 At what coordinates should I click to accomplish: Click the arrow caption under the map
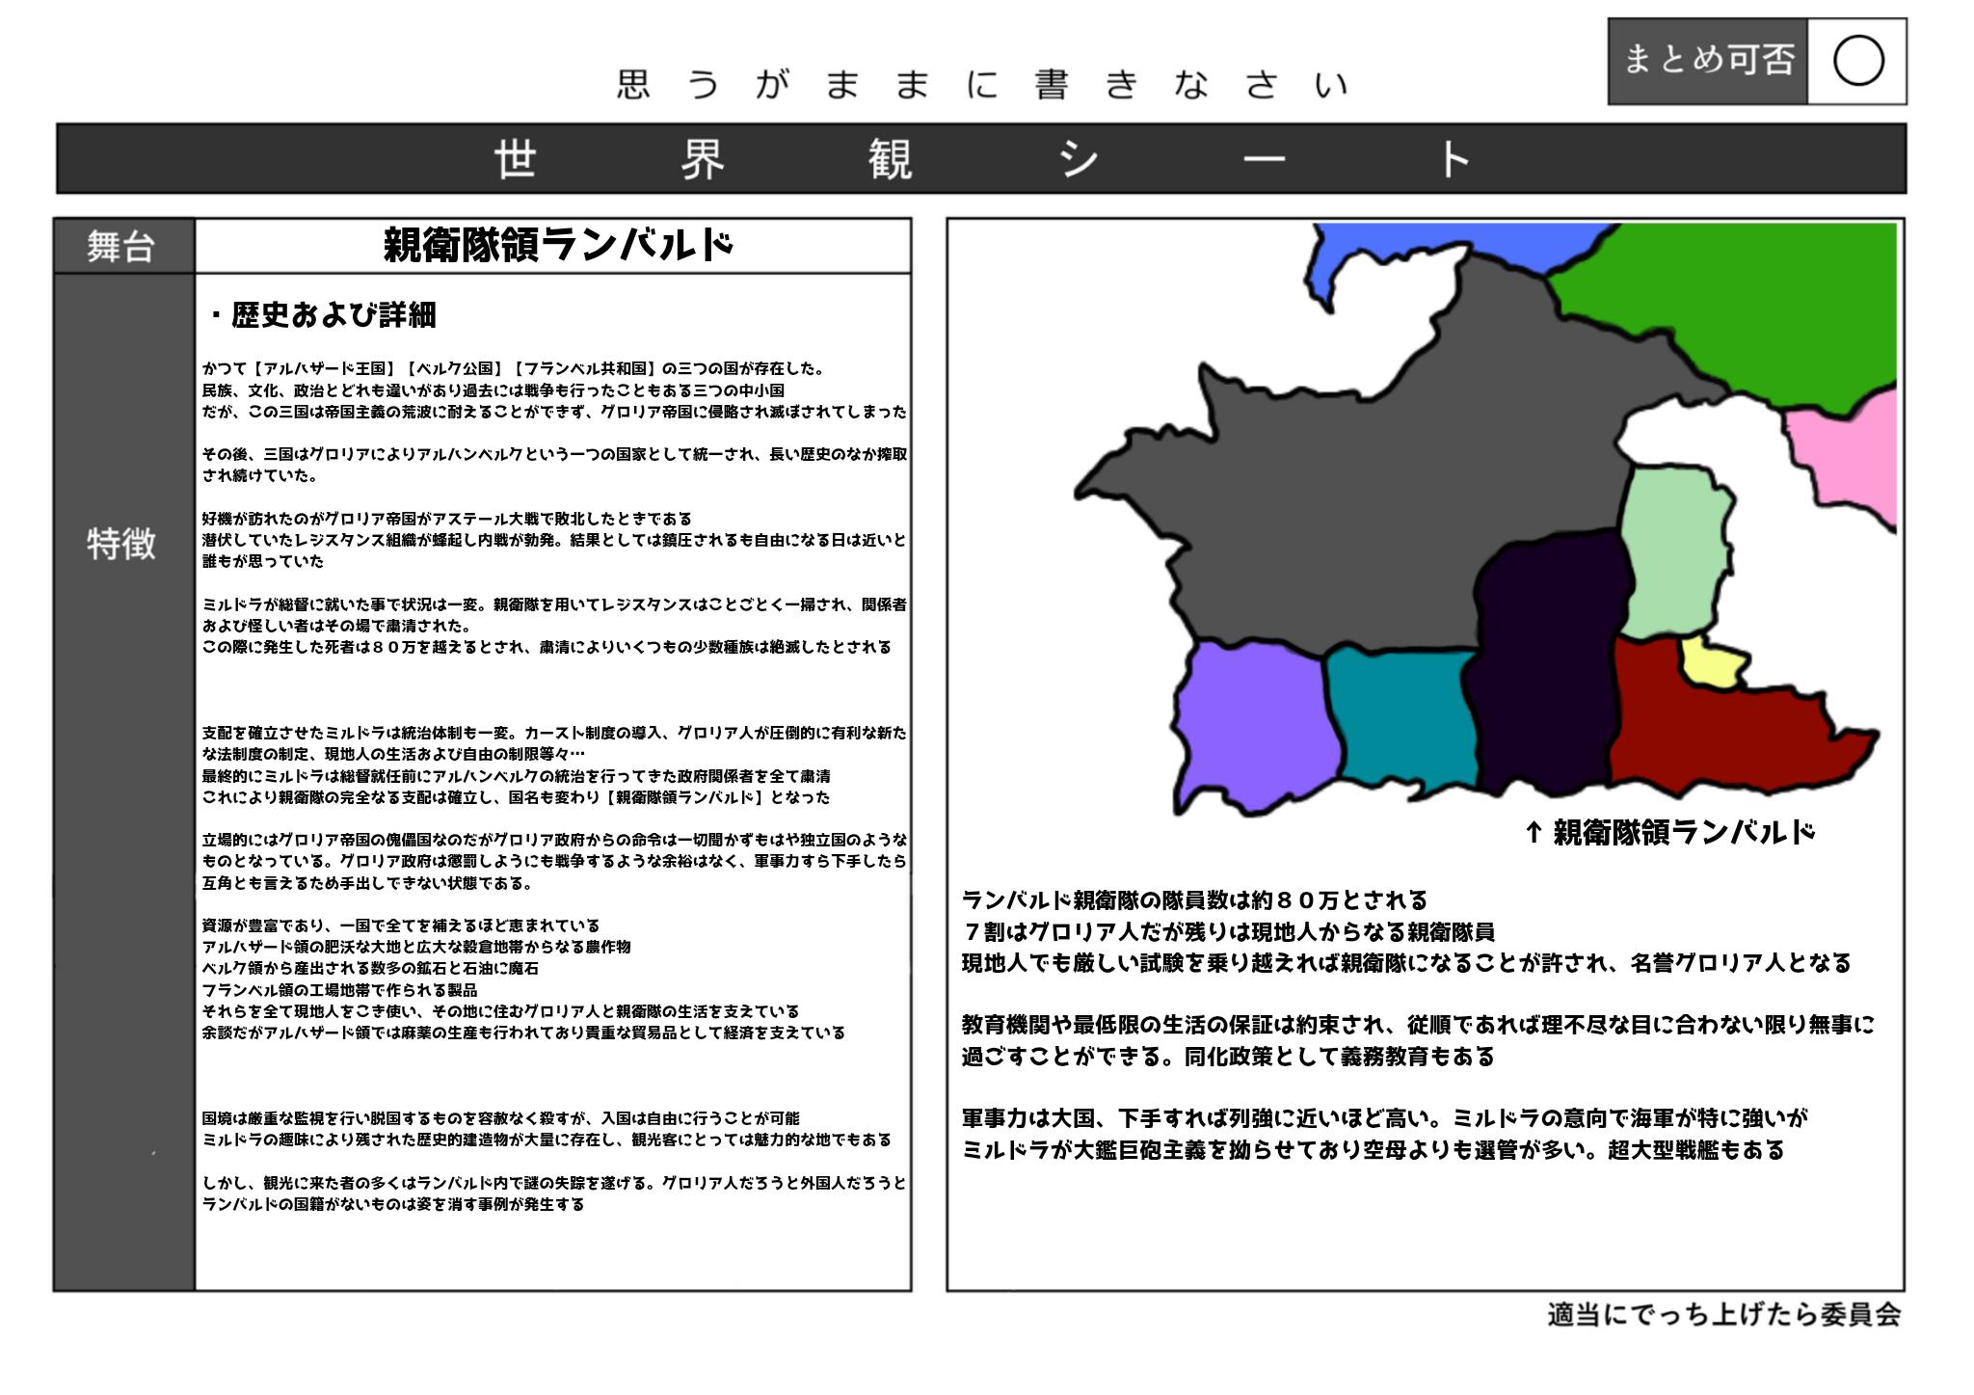coord(1670,833)
